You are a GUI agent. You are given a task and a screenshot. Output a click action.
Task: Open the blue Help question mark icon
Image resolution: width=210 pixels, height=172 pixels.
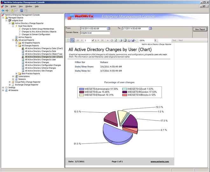22,10
